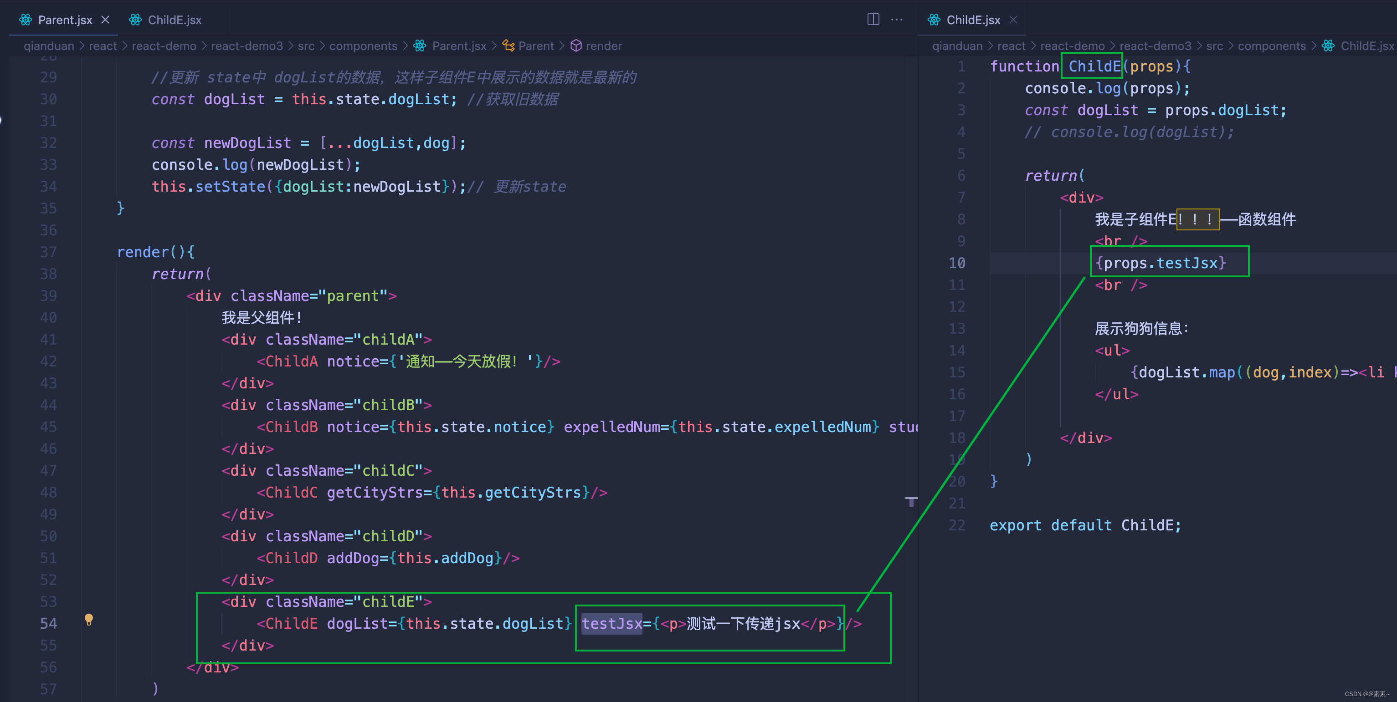Click 'this.getCityStrs' on line 48
The width and height of the screenshot is (1397, 702).
[x=511, y=493]
